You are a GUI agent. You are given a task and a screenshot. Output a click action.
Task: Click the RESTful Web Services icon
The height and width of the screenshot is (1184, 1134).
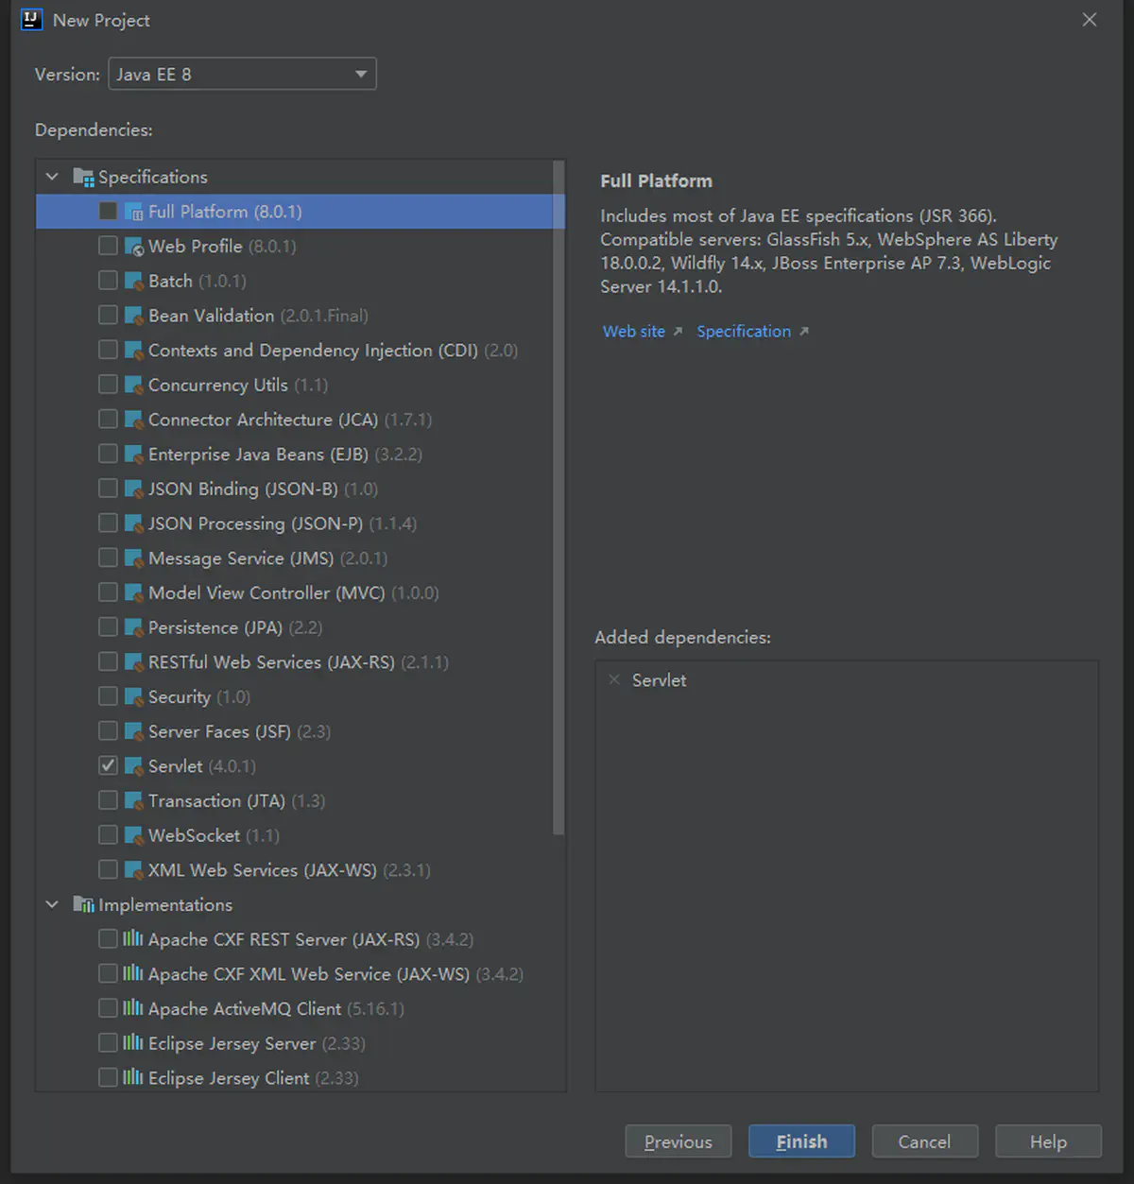click(x=133, y=662)
